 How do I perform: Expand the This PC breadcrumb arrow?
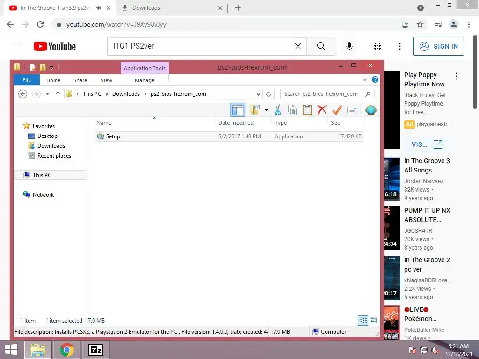tap(107, 94)
